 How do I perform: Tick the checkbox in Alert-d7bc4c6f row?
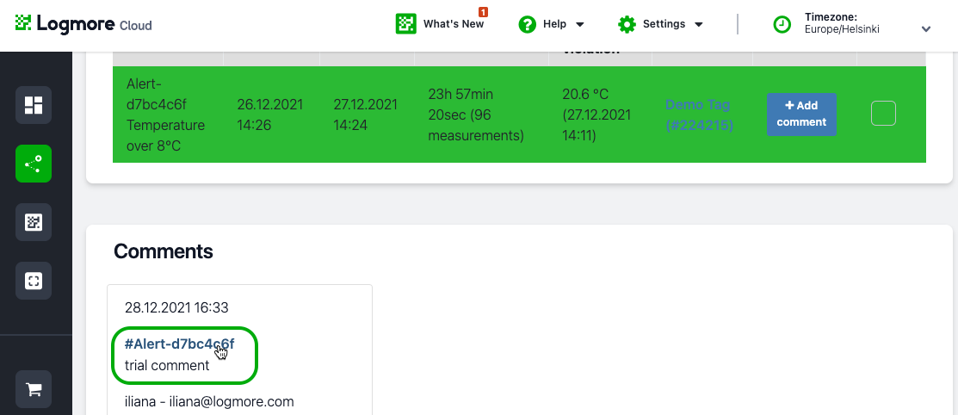pyautogui.click(x=883, y=114)
